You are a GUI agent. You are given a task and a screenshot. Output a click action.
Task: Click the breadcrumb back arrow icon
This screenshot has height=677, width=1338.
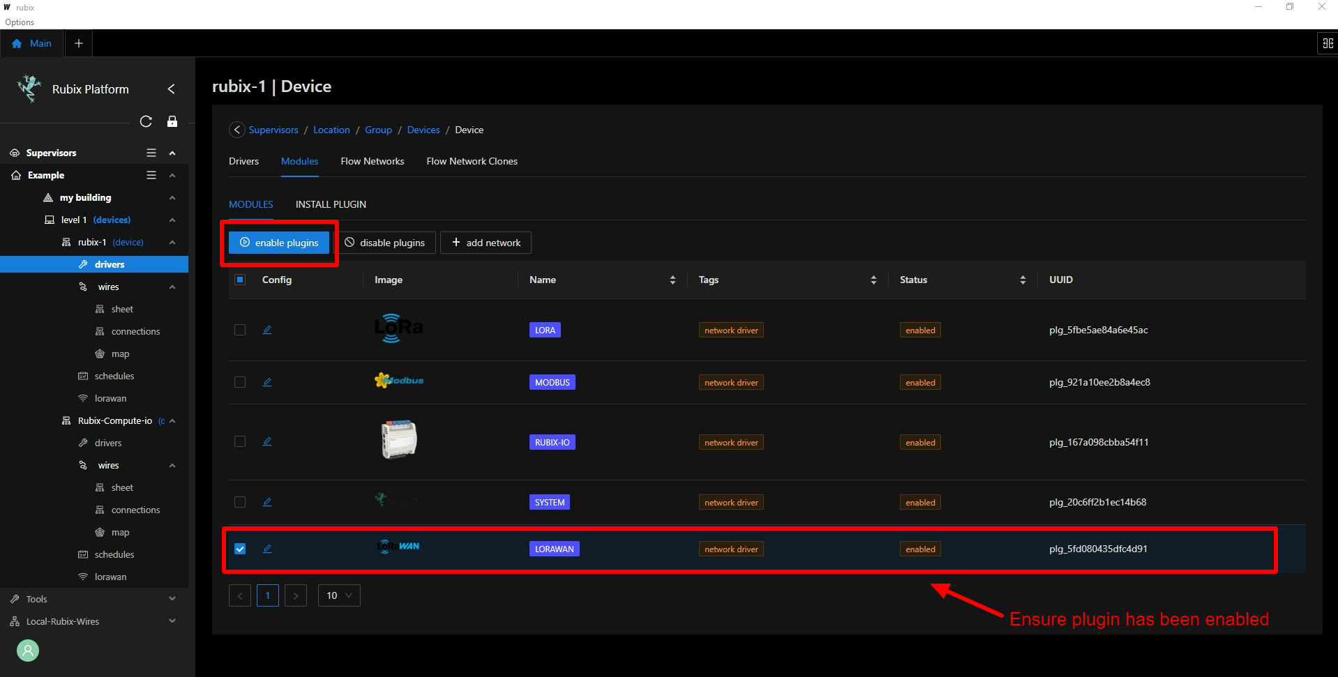(x=237, y=130)
